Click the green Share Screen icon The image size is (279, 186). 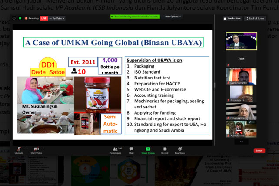click(x=148, y=149)
